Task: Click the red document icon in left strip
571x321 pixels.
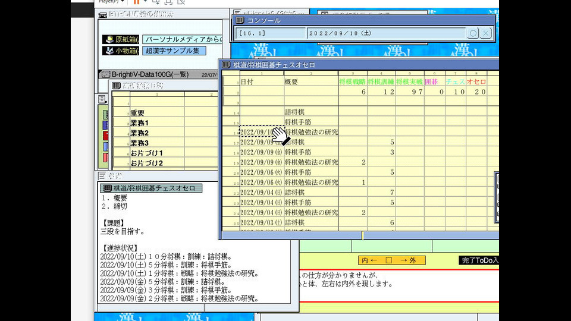Action: (105, 136)
